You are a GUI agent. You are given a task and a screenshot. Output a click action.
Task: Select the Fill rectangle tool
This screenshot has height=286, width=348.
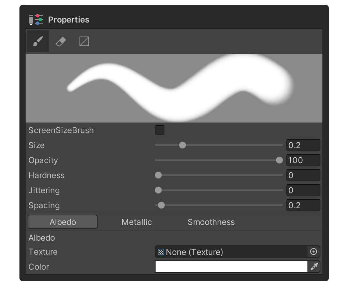pyautogui.click(x=84, y=41)
